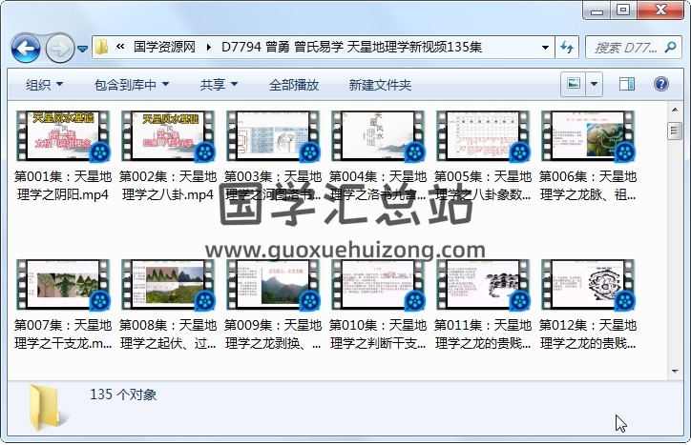The image size is (691, 445).
Task: Click the folder icon in the address bar
Action: 102,47
